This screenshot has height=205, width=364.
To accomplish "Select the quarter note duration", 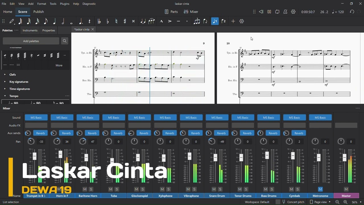I will [54, 21].
